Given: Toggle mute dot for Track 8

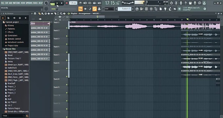Looking at the screenshot, I should 67,85.
